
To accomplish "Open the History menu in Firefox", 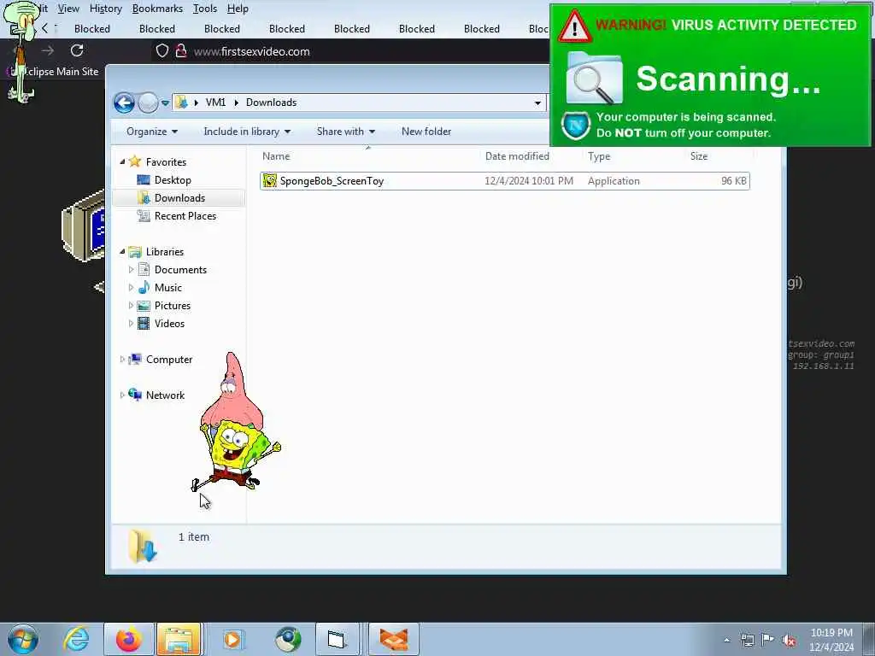I will (105, 9).
